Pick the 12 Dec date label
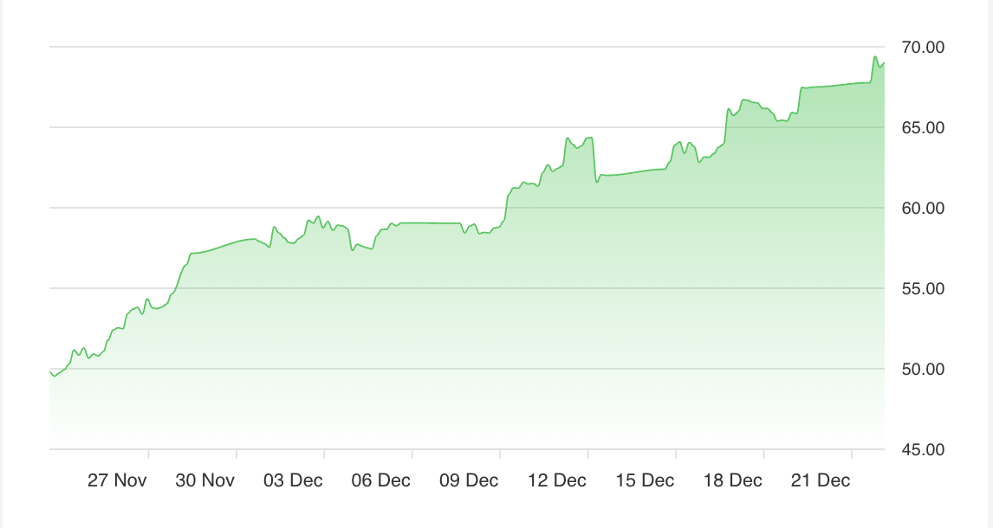Screen dimensions: 993x528 pos(557,480)
